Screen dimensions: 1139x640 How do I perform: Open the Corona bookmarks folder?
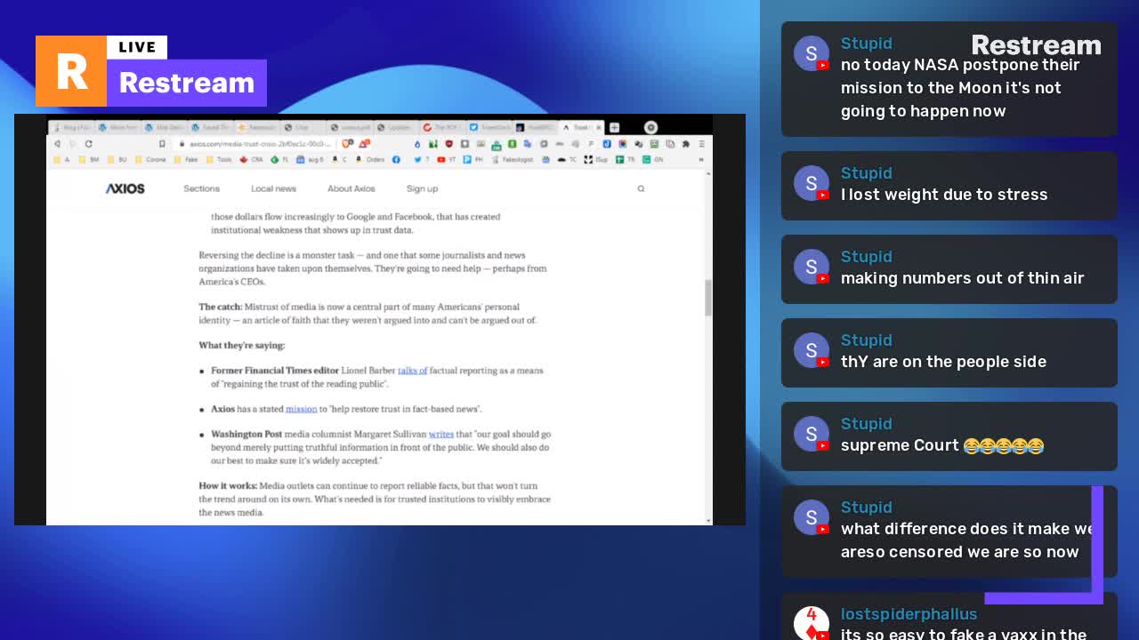150,160
